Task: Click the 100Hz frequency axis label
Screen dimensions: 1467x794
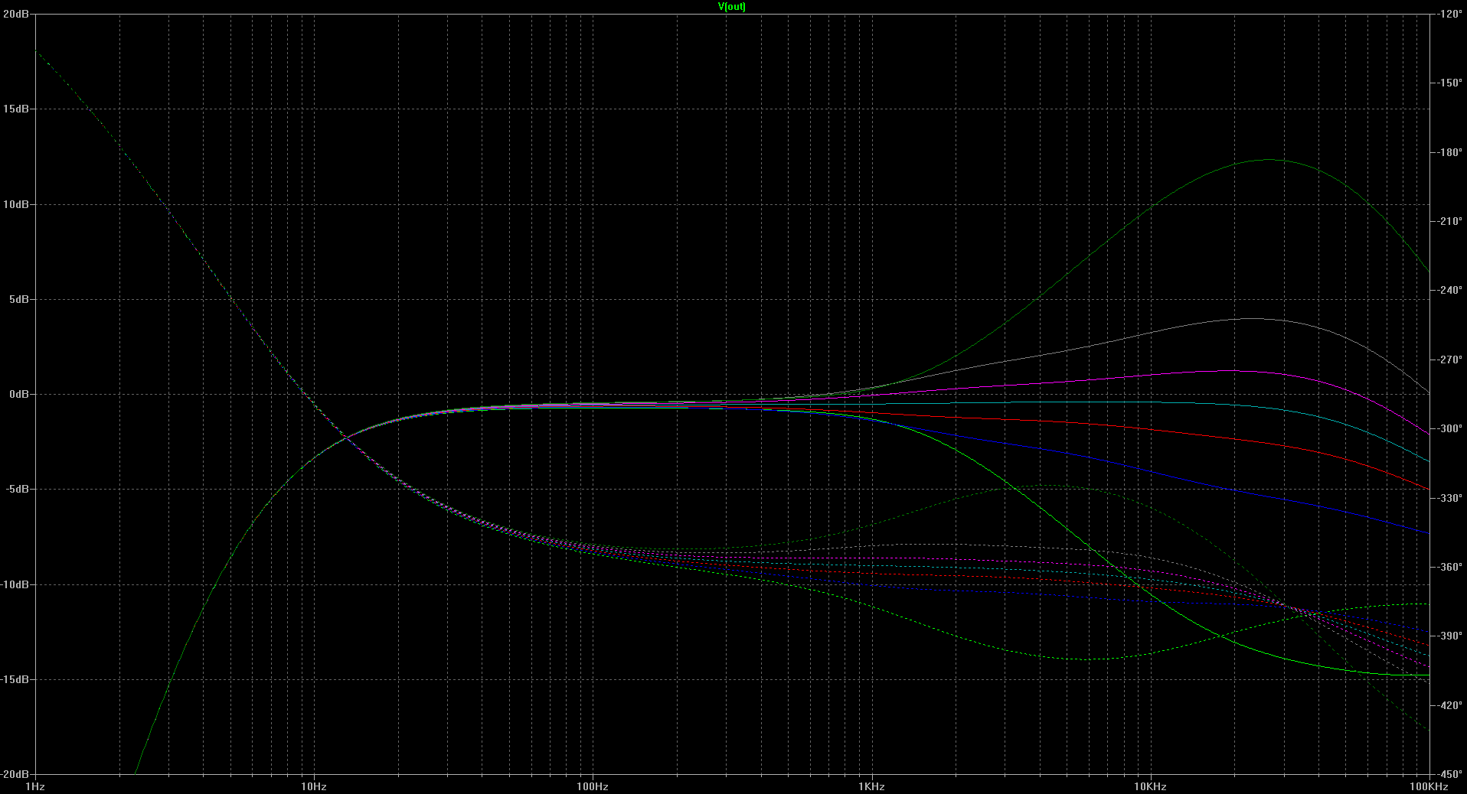Action: pyautogui.click(x=593, y=786)
